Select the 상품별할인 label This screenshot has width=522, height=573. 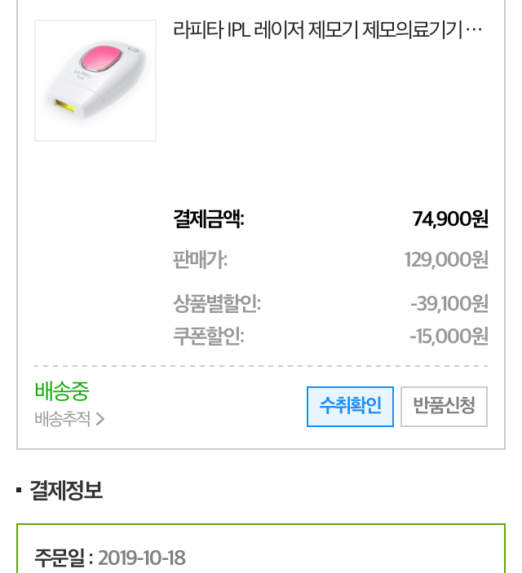point(216,304)
